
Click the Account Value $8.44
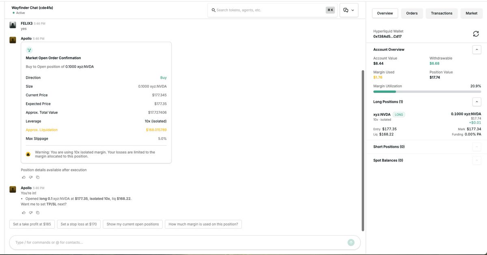point(379,63)
